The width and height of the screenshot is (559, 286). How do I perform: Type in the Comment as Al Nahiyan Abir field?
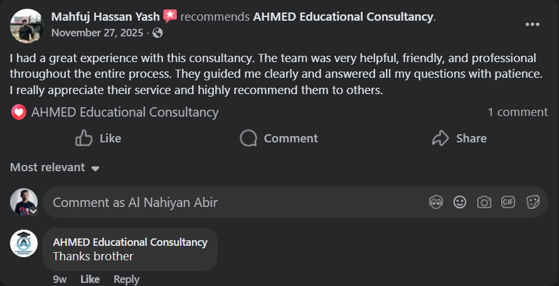[x=232, y=202]
